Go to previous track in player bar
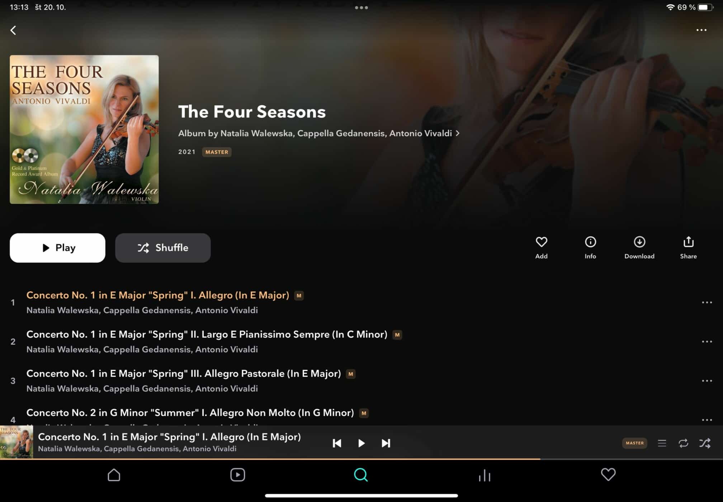The height and width of the screenshot is (502, 723). 337,443
